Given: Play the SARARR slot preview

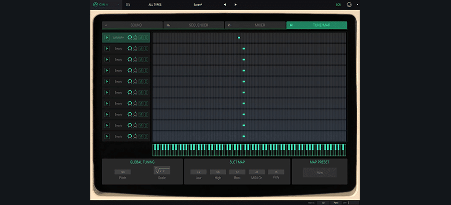Looking at the screenshot, I should [107, 38].
